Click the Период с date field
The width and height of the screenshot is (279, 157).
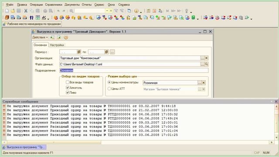coord(68,52)
